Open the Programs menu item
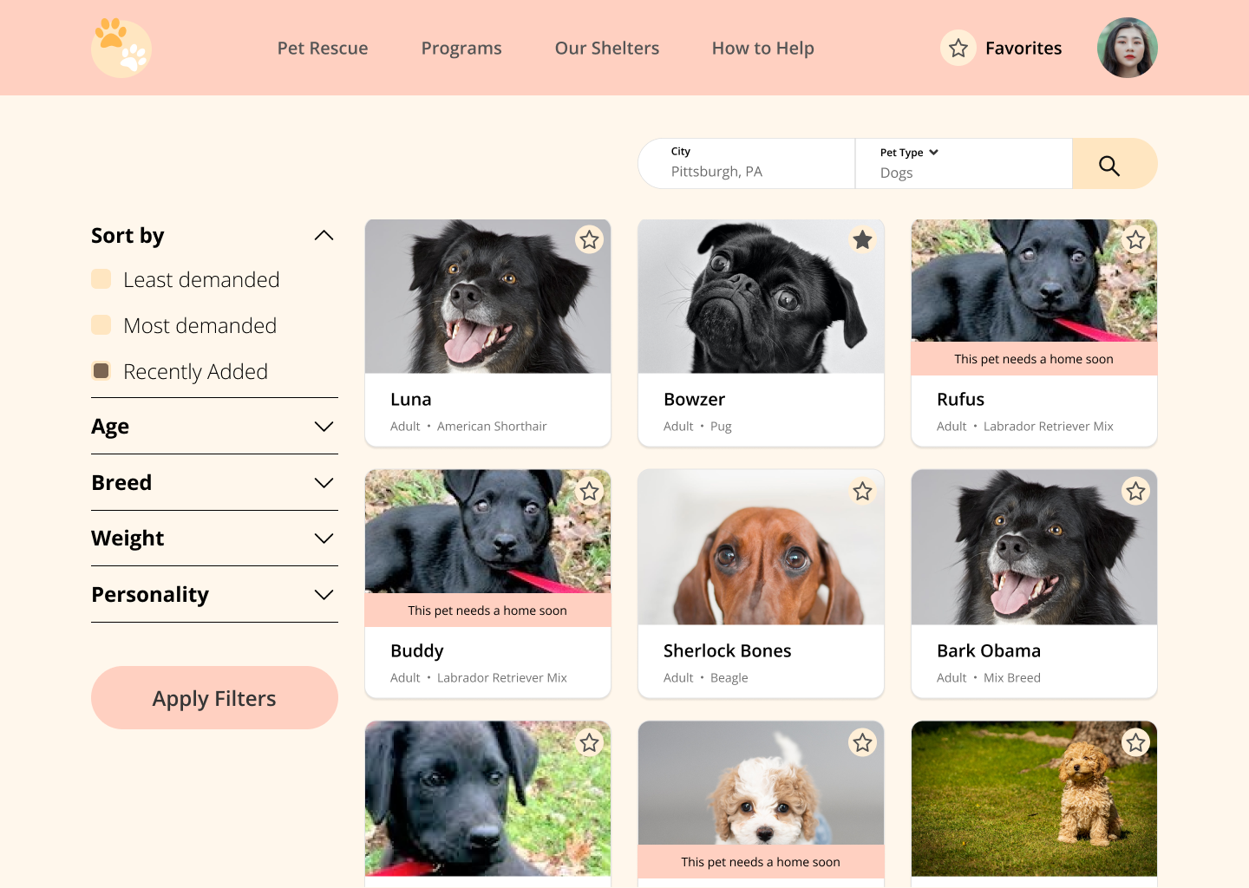1249x888 pixels. tap(461, 49)
